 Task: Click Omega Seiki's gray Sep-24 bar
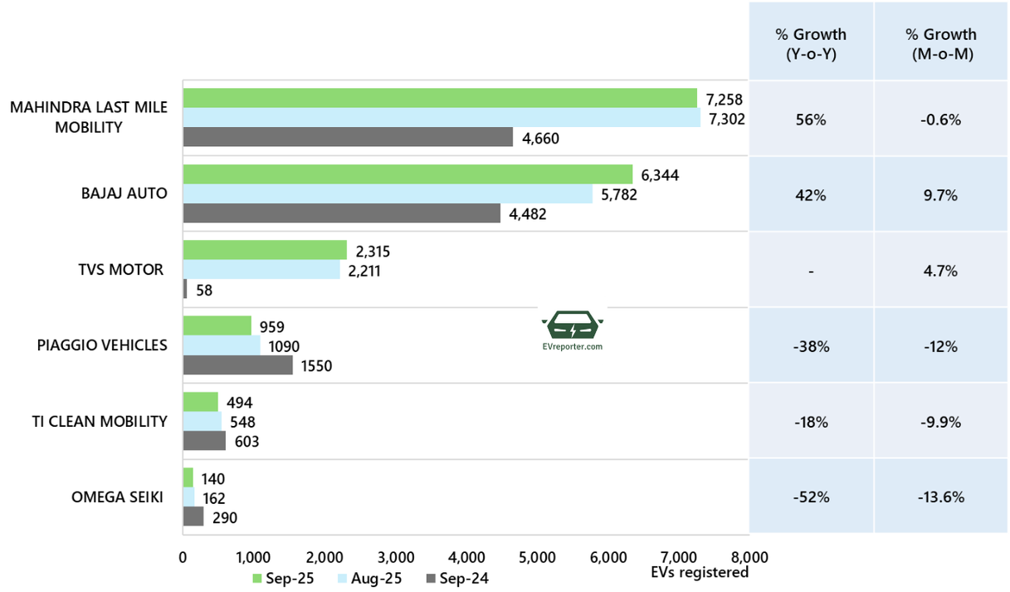(x=193, y=516)
